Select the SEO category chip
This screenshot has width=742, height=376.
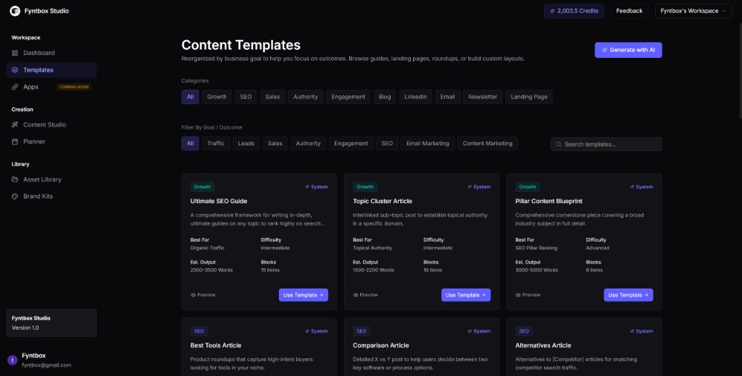click(x=246, y=97)
